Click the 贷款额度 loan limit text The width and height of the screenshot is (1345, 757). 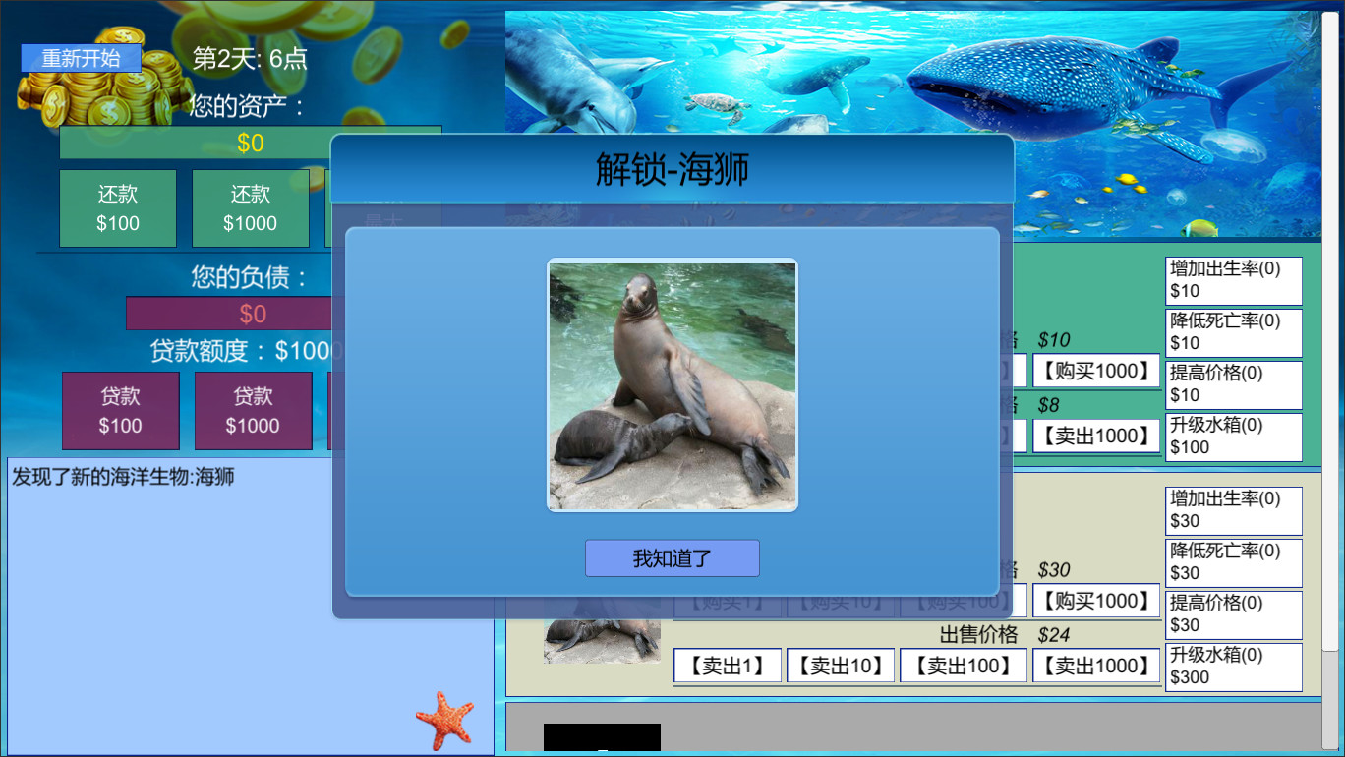246,351
